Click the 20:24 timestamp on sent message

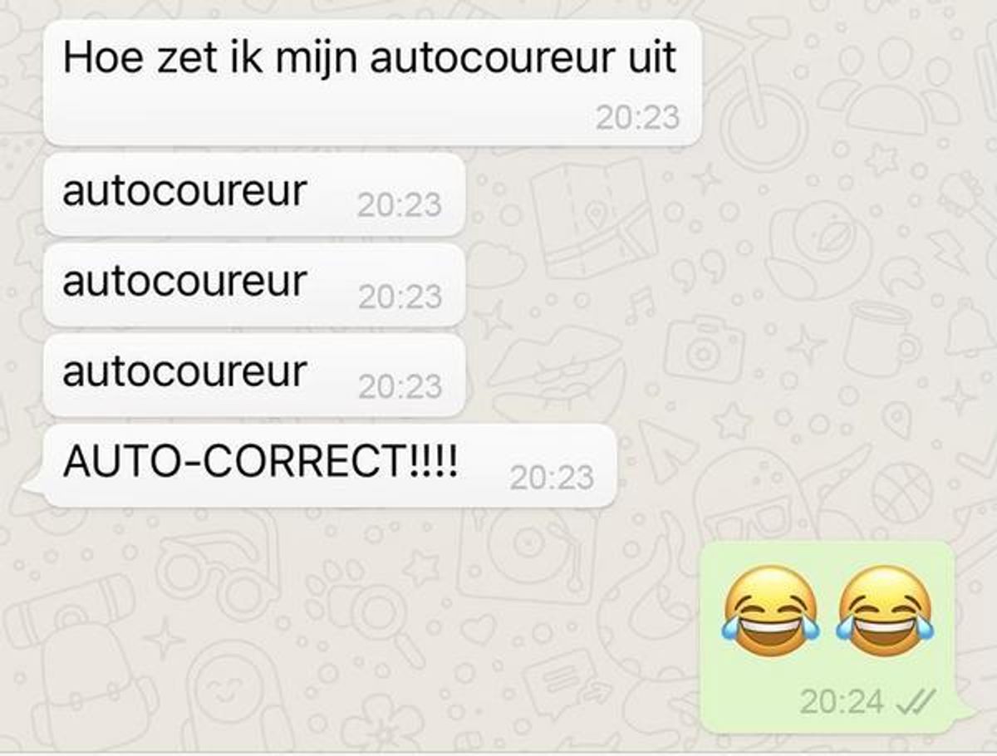click(x=842, y=703)
